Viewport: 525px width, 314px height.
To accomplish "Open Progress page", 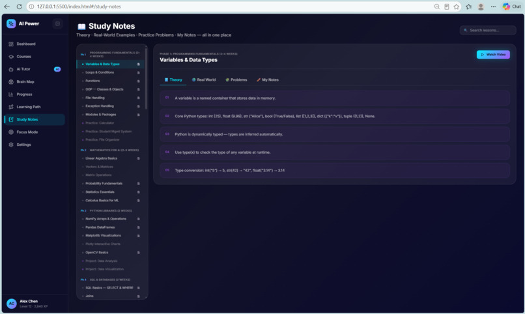I will 35,94.
